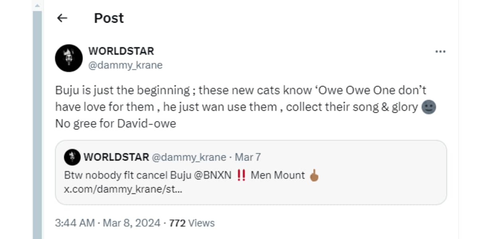The image size is (478, 239).
Task: View the 772 Views count
Action: tap(192, 223)
